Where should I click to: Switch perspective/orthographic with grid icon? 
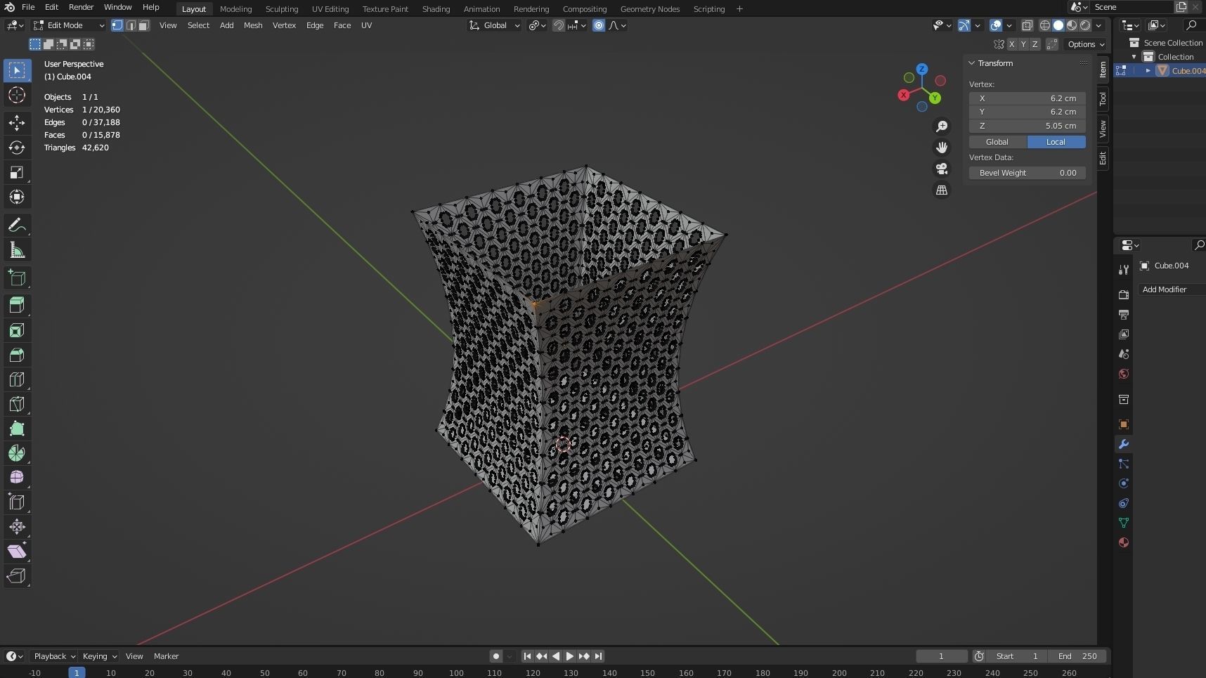tap(942, 190)
